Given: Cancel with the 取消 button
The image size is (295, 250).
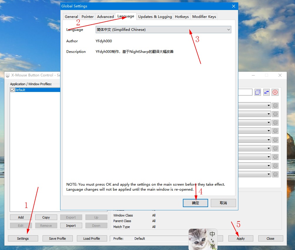Looking at the screenshot, I should [x=223, y=203].
